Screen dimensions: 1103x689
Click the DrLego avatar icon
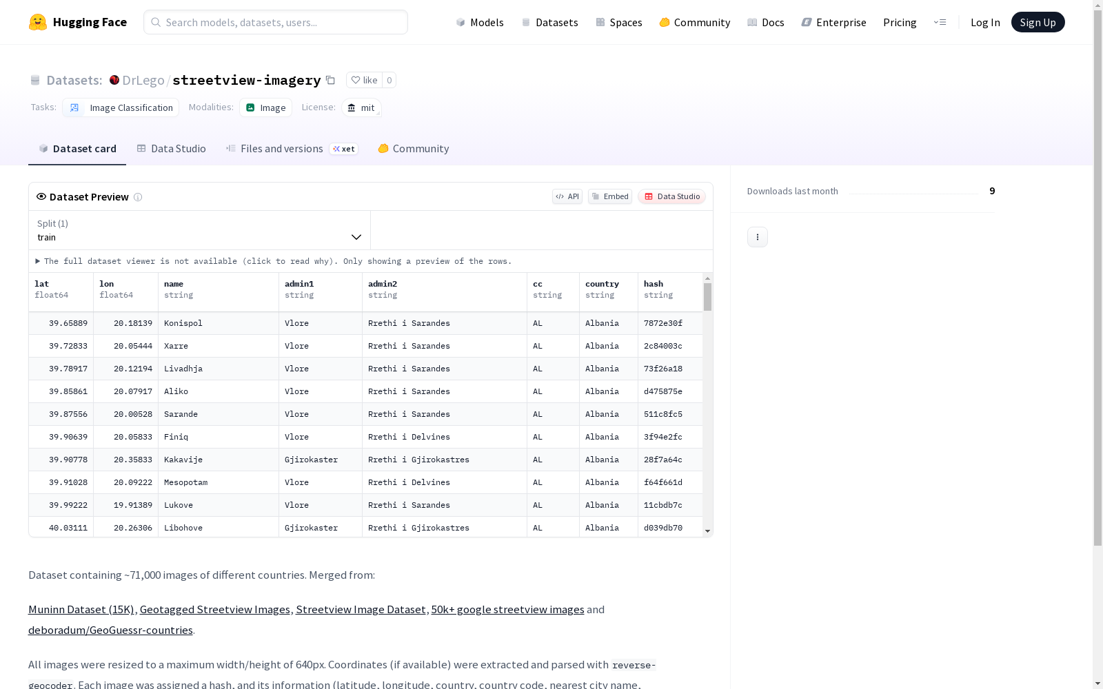pos(114,80)
